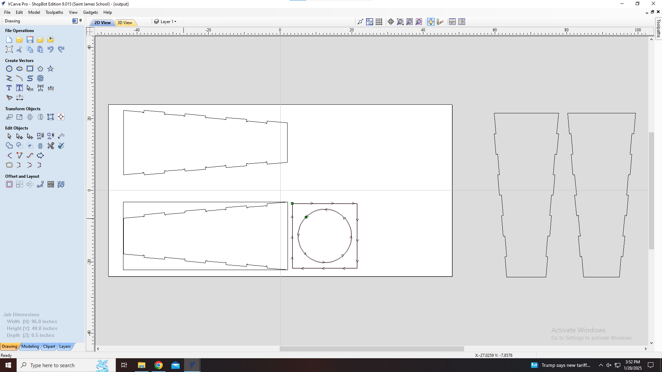662x372 pixels.
Task: Switch to 3D View tab
Action: pos(124,22)
